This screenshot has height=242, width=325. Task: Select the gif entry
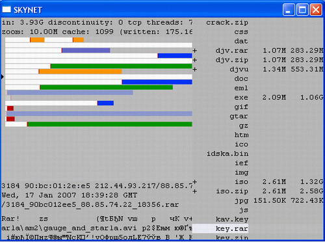coord(241,107)
